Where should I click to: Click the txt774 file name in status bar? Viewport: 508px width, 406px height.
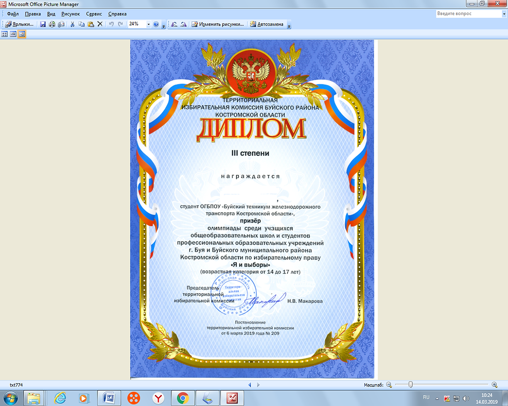pos(16,385)
